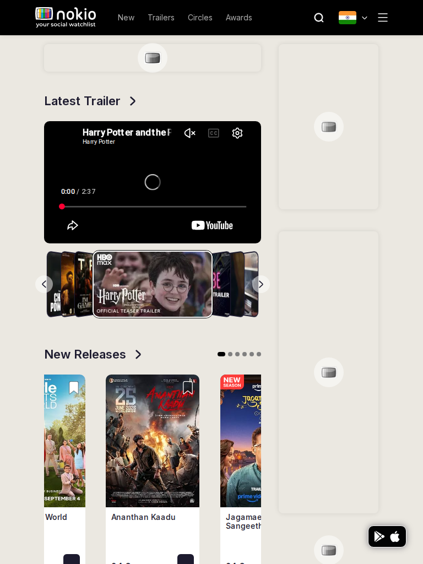This screenshot has height=564, width=423.
Task: Click the red playhead scrubber dot
Action: pyautogui.click(x=62, y=207)
